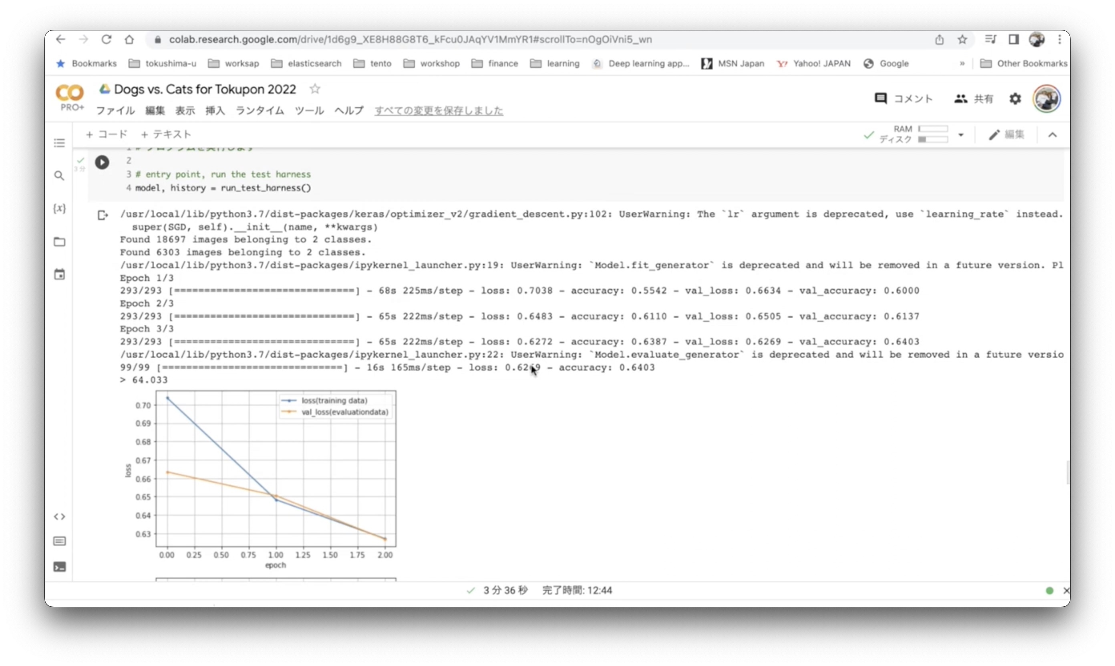This screenshot has height=666, width=1115.
Task: Open the ツール menu
Action: coord(310,111)
